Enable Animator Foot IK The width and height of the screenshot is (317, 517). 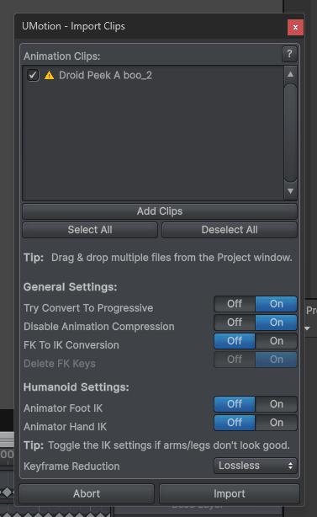[x=276, y=404]
